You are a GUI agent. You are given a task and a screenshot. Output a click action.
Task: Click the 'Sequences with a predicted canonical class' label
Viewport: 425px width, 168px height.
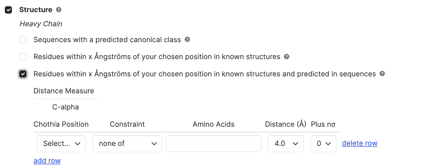107,40
